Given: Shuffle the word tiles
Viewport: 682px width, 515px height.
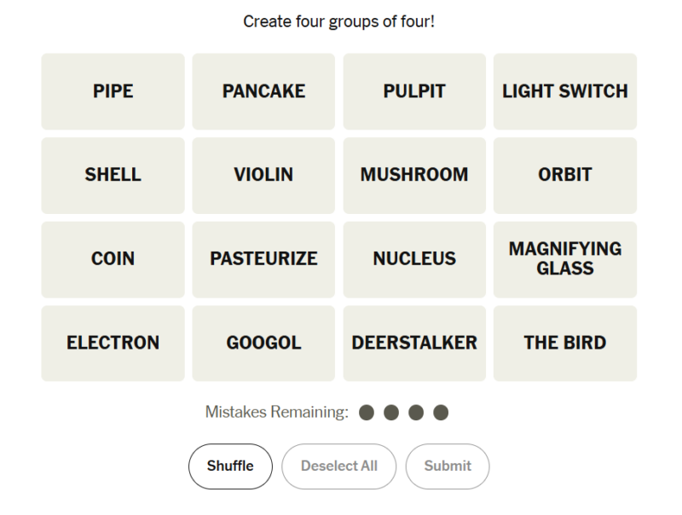Looking at the screenshot, I should click(230, 466).
